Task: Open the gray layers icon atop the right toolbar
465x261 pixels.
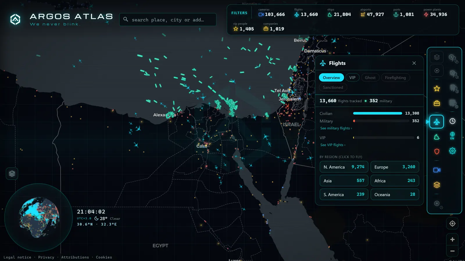Action: 437,57
